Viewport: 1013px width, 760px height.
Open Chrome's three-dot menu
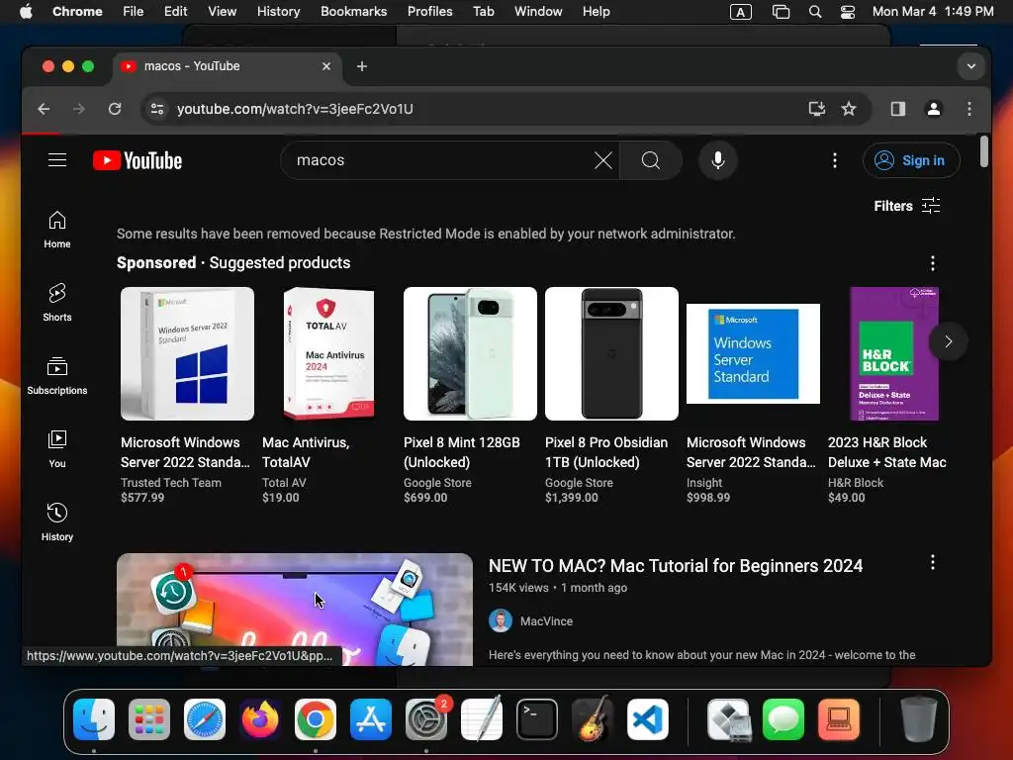[x=969, y=109]
